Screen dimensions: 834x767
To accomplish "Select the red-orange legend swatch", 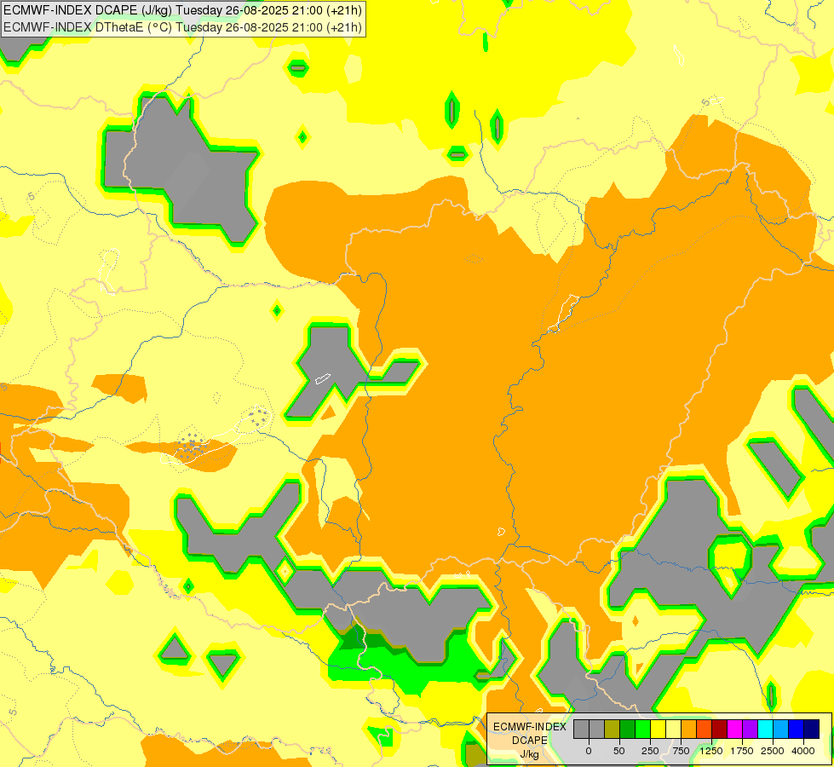I will click(x=705, y=730).
